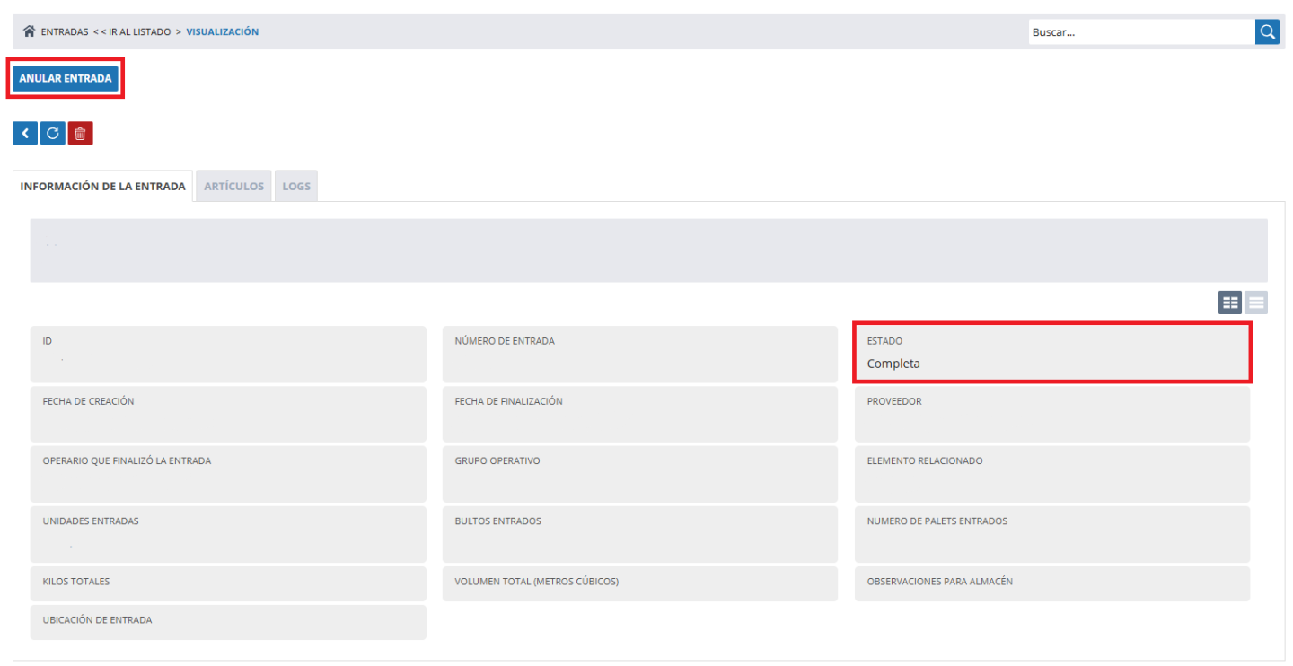Click the Anular Entrada button
This screenshot has height=666, width=1293.
[x=66, y=79]
